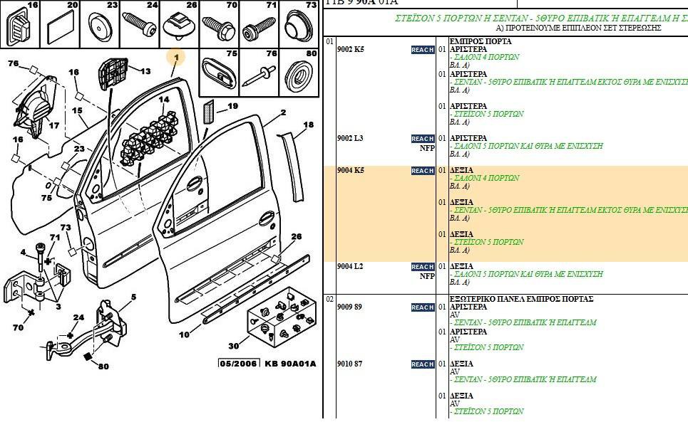This screenshot has width=688, height=422.
Task: Click callout number 13 on diagram
Action: point(145,71)
